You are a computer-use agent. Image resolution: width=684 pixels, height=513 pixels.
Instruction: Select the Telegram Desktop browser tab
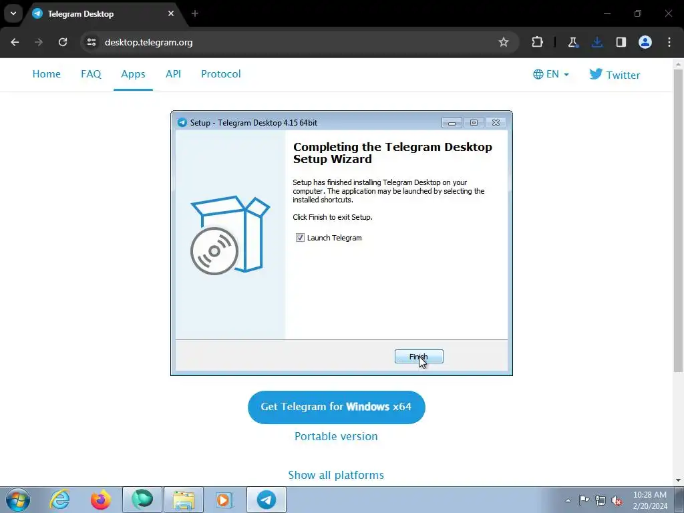[104, 14]
